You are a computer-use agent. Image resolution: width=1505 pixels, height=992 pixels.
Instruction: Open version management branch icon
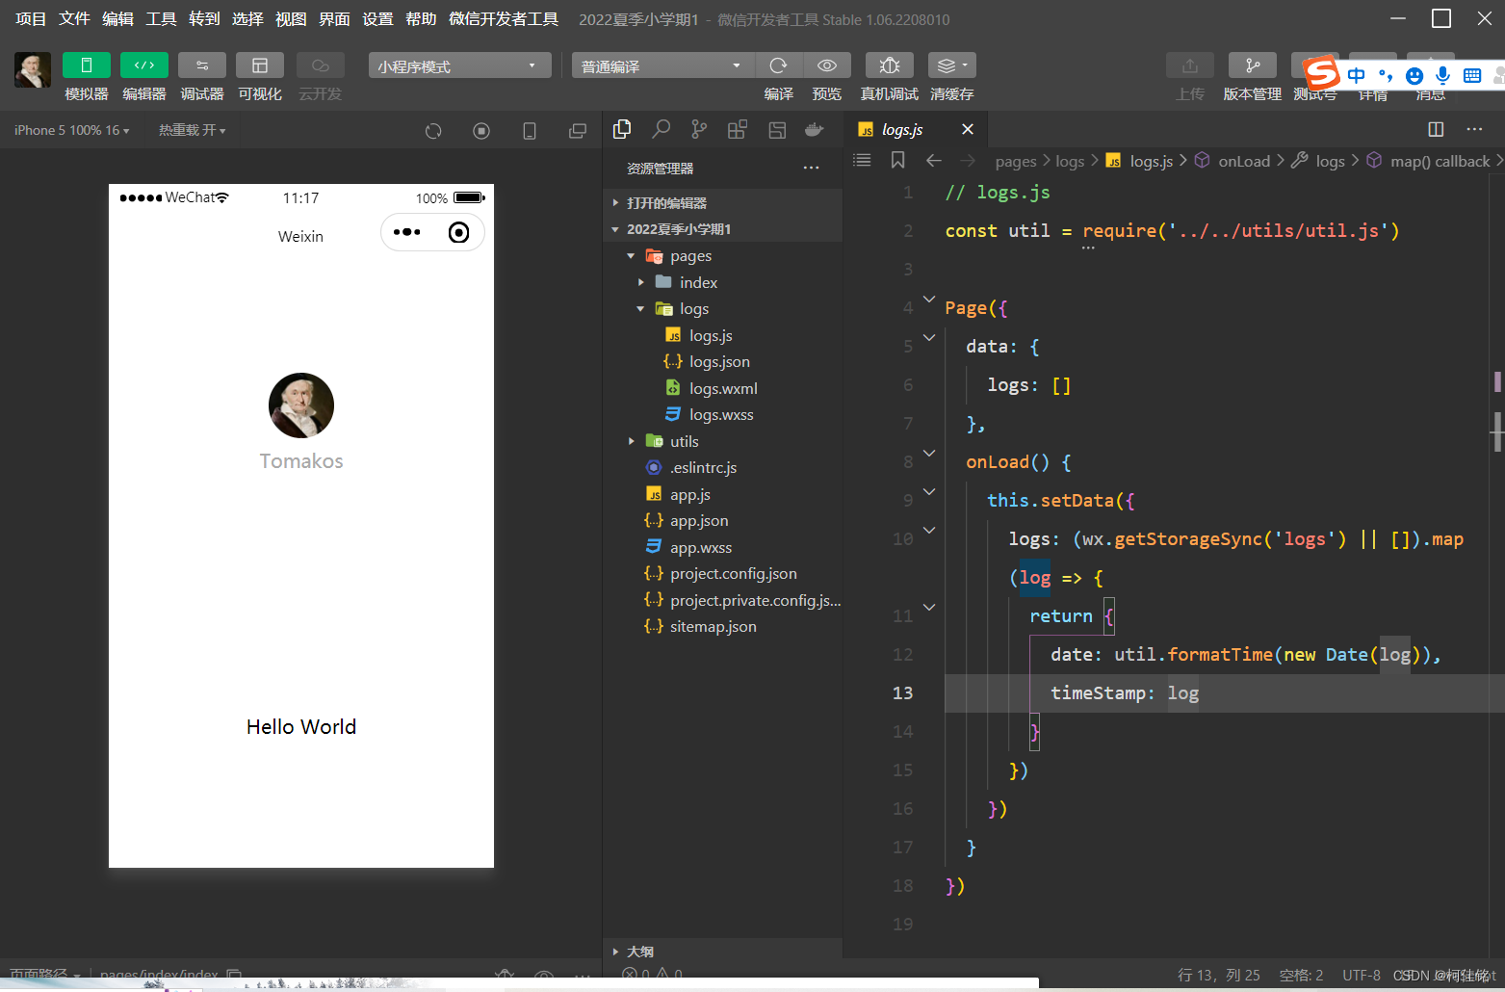[1253, 65]
